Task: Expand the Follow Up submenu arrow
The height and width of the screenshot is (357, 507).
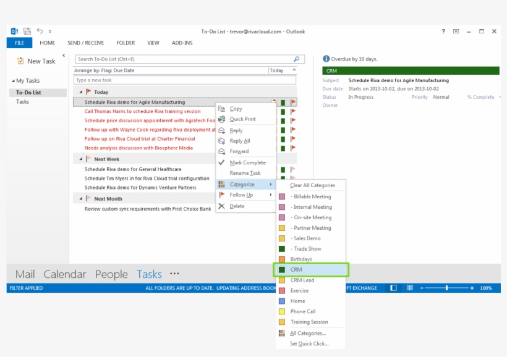Action: pos(272,194)
